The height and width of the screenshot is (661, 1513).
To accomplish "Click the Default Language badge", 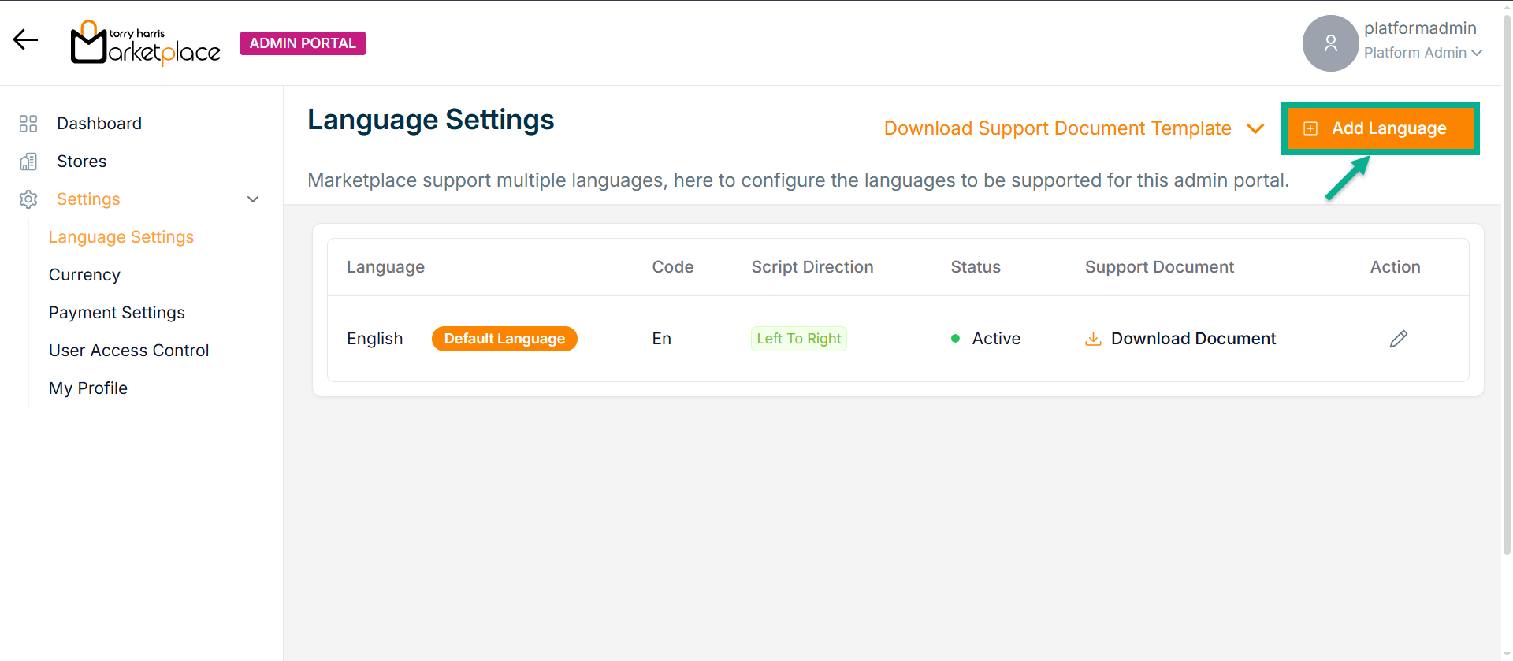I will (x=504, y=339).
